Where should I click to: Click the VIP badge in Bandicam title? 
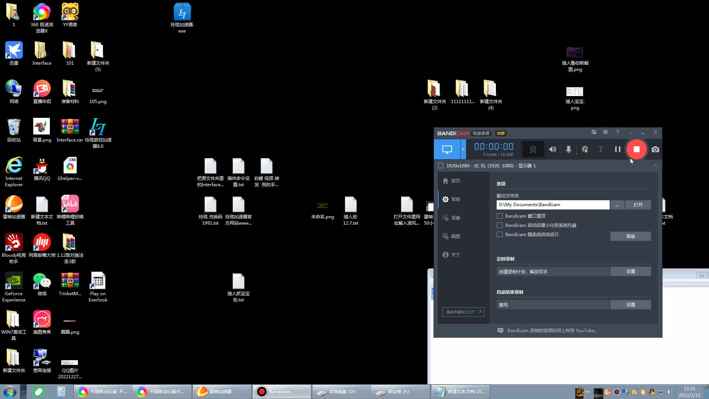(501, 133)
